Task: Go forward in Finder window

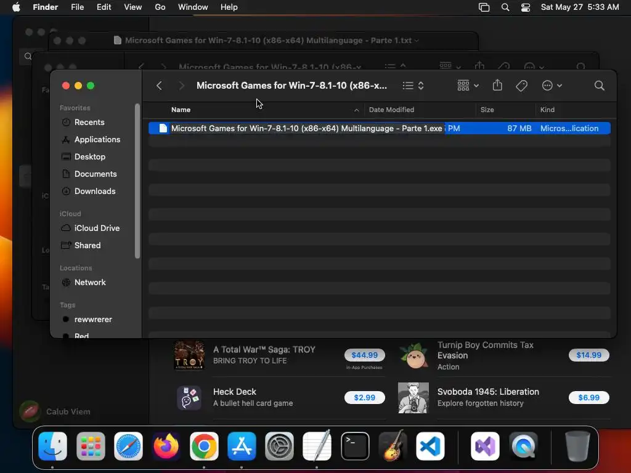Action: tap(182, 86)
